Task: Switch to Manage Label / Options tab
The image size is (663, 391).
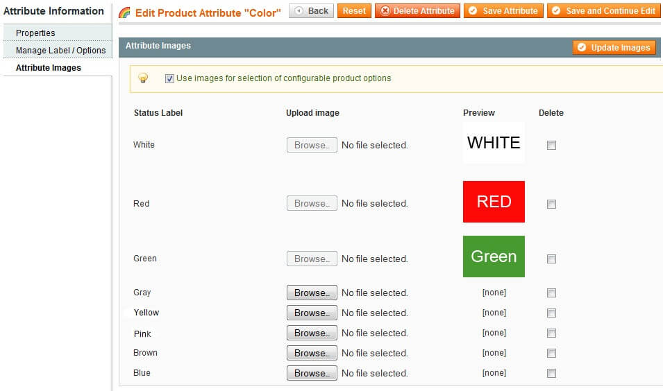Action: click(x=60, y=51)
